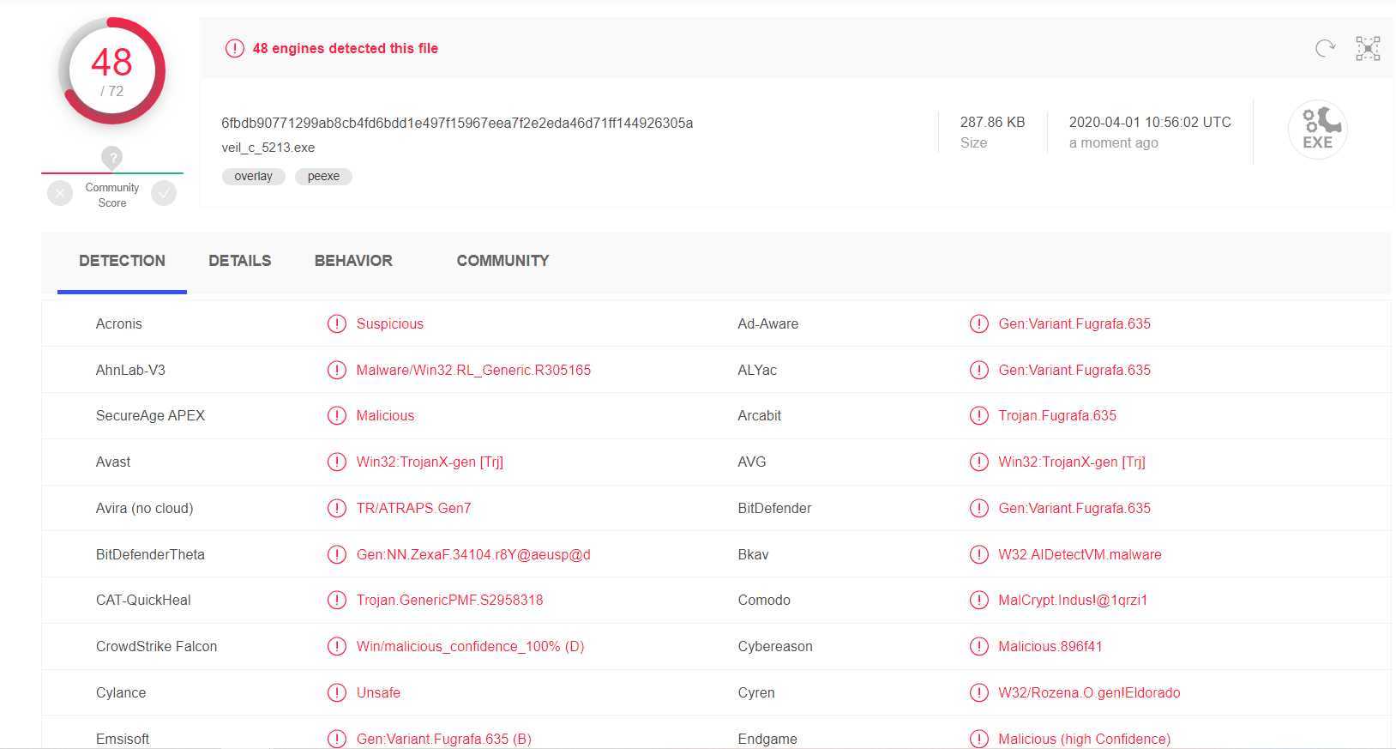Click warning icon in SecureAge APEX row
The height and width of the screenshot is (749, 1396).
coord(337,415)
